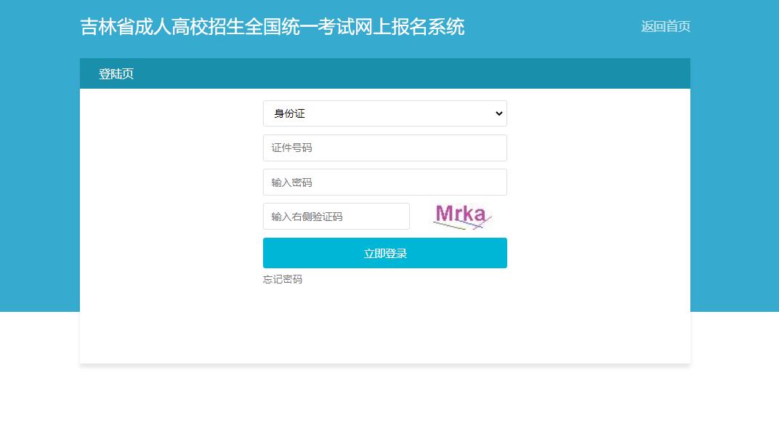The width and height of the screenshot is (779, 434).
Task: Click the 输入密码 password field
Action: coord(384,182)
